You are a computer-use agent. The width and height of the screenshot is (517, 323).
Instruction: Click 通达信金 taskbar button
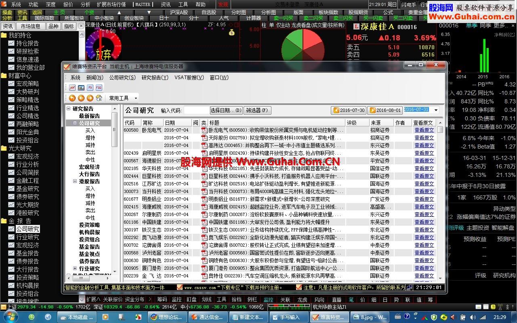[x=209, y=317]
